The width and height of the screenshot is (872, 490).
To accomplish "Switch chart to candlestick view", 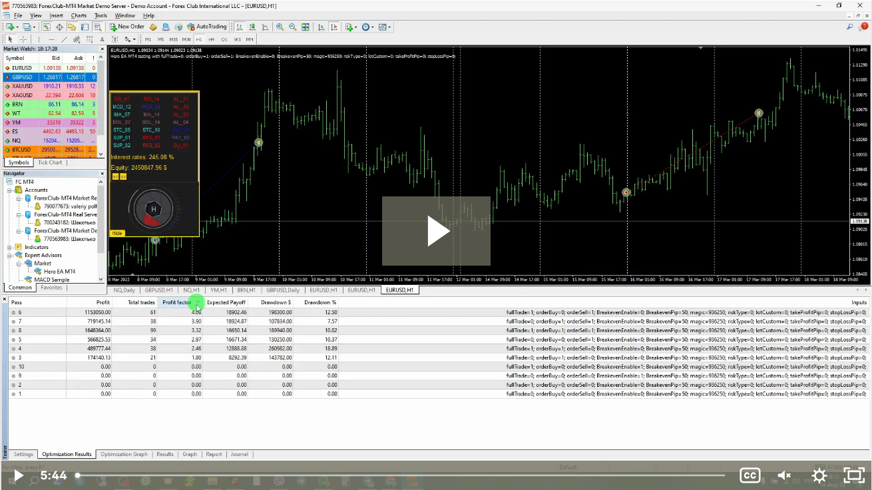I will (252, 27).
